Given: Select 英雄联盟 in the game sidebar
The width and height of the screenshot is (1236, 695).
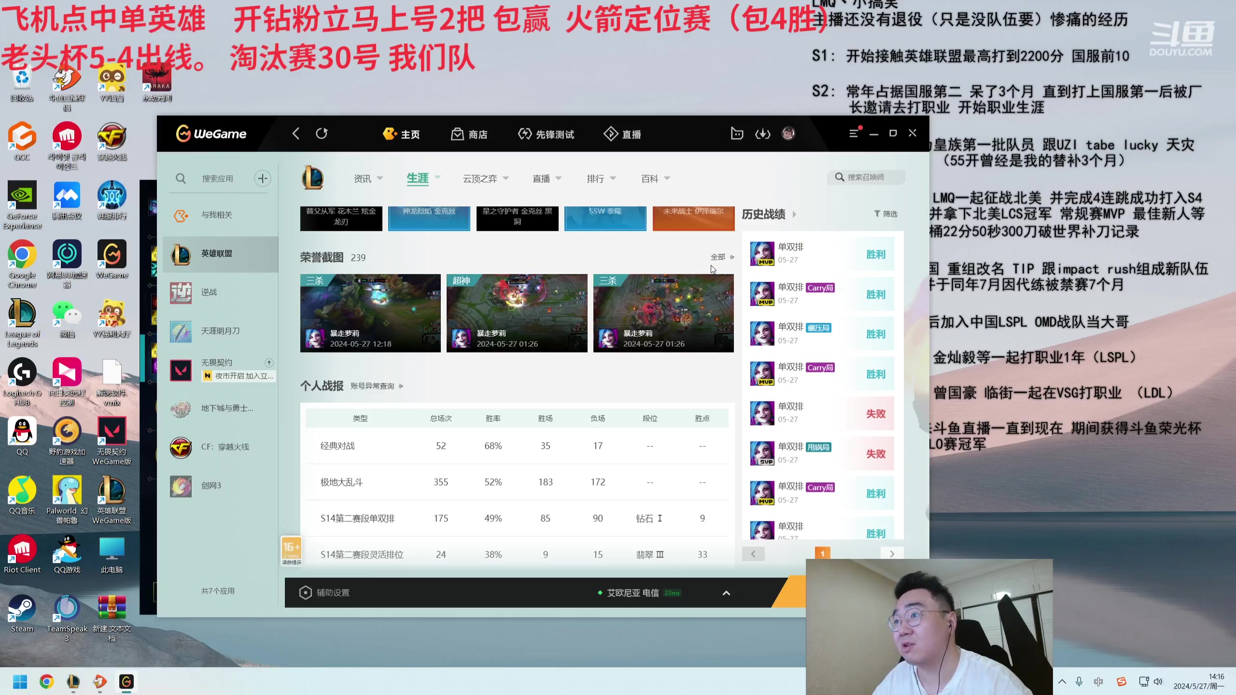Looking at the screenshot, I should pos(221,254).
